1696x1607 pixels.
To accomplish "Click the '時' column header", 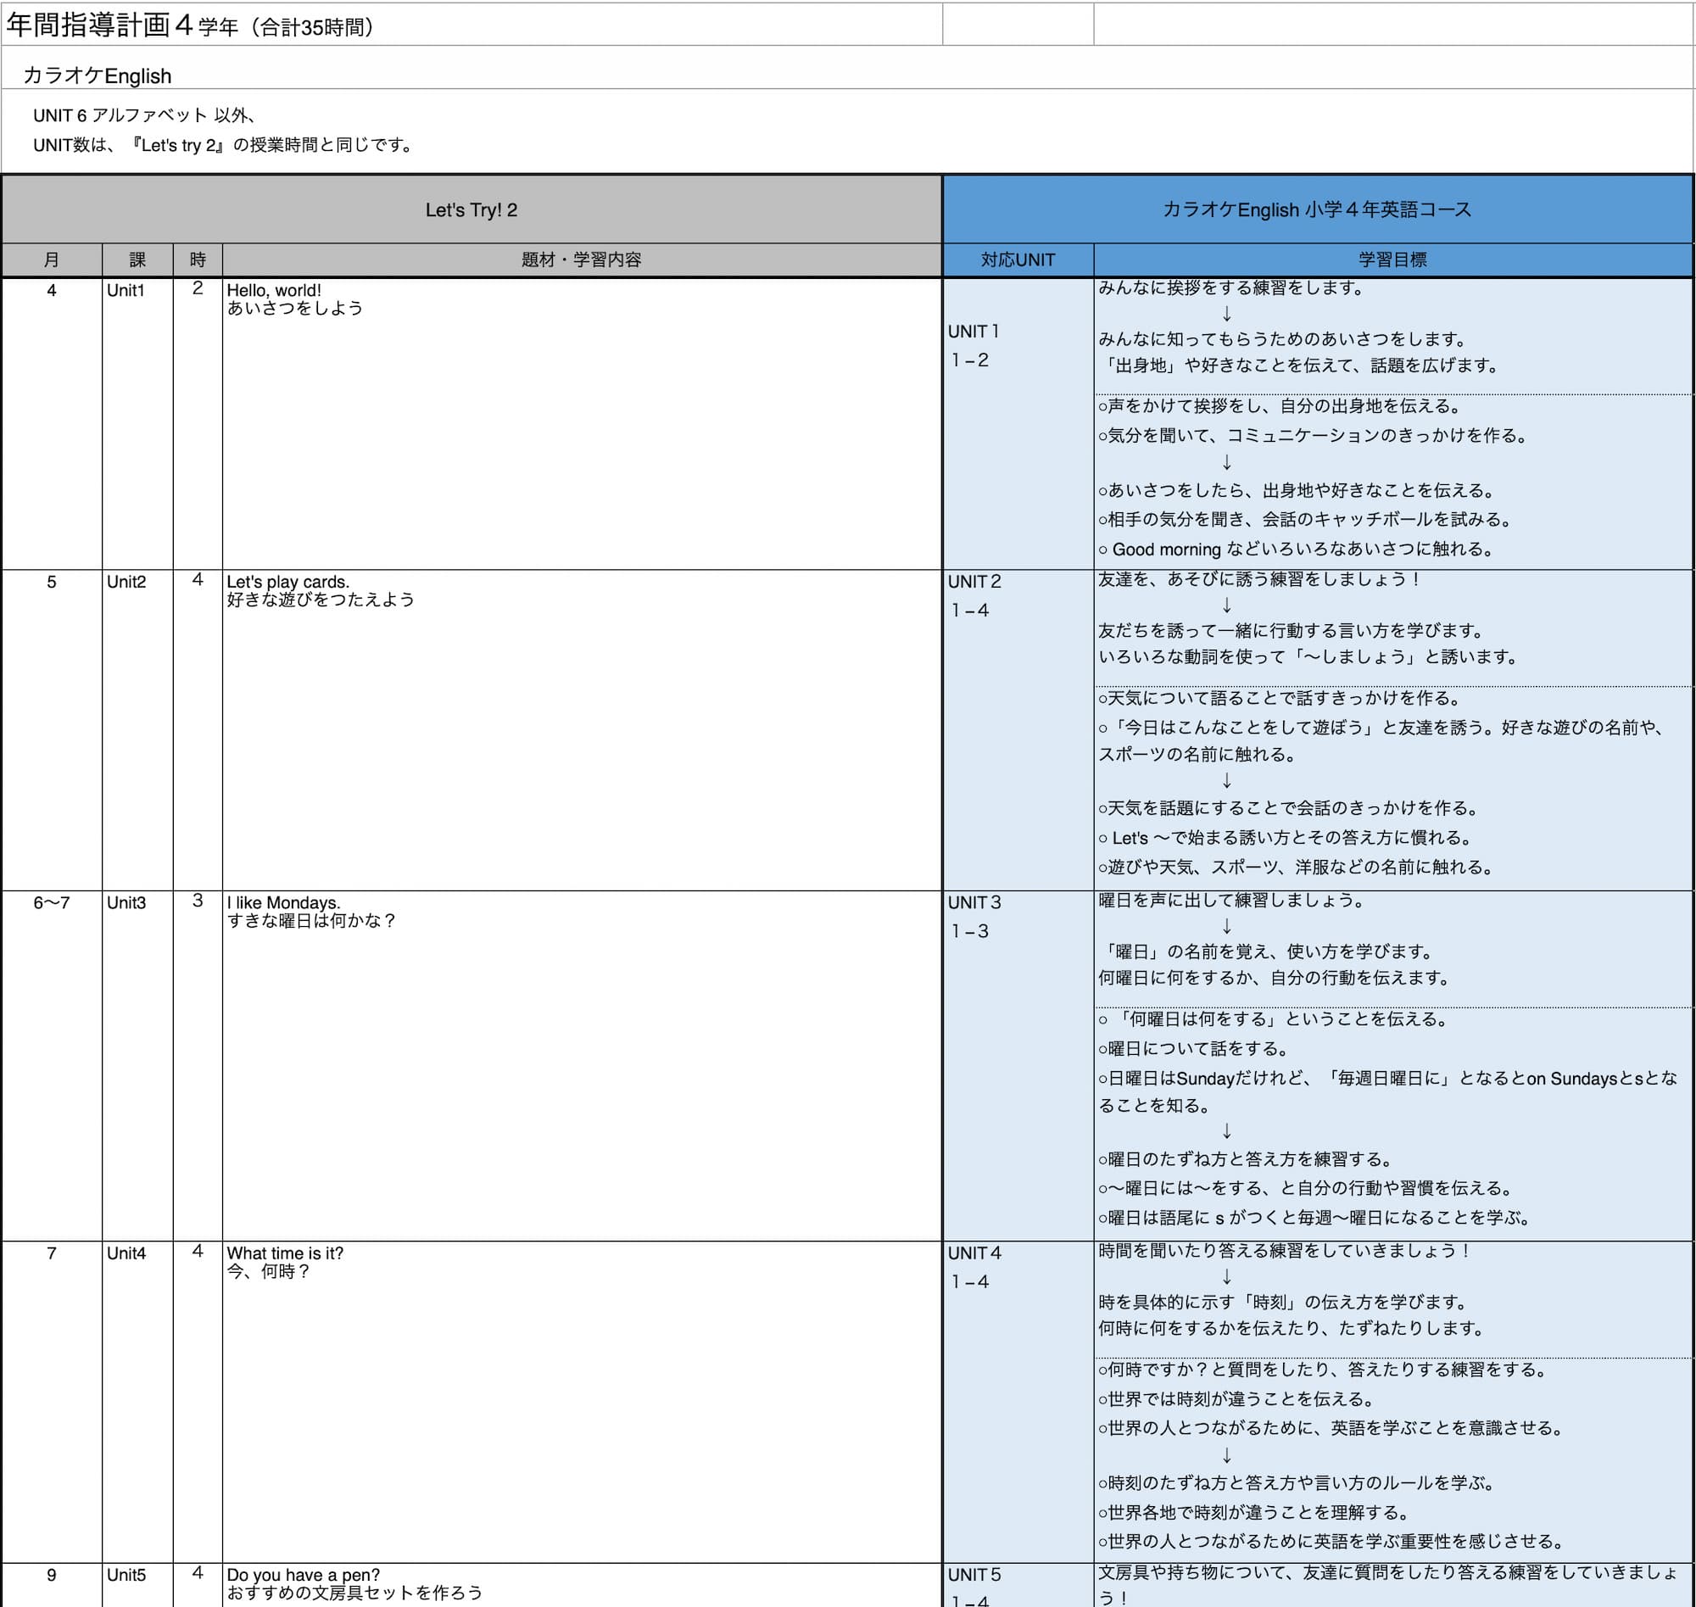I will click(x=198, y=259).
